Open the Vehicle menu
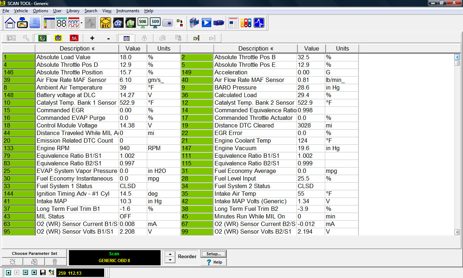463x278 pixels. [x=21, y=11]
